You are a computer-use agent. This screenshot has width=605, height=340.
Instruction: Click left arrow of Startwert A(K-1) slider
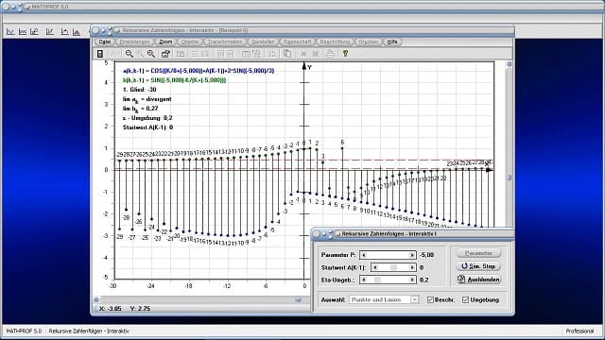tap(374, 267)
